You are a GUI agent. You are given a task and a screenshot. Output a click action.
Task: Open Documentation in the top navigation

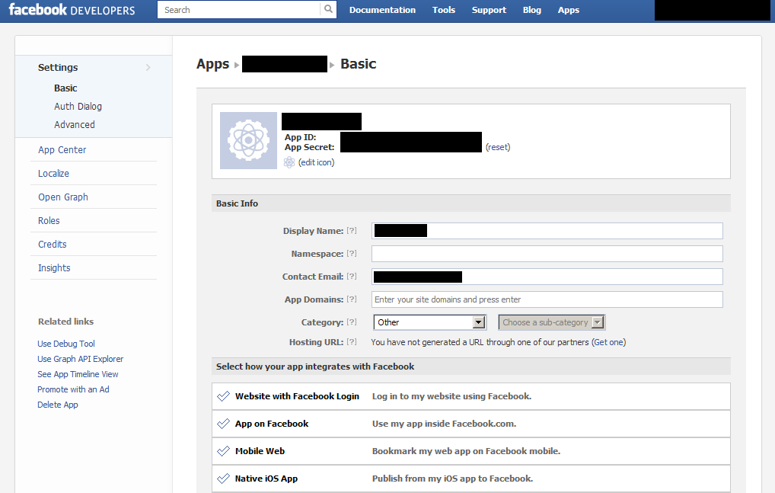[383, 10]
